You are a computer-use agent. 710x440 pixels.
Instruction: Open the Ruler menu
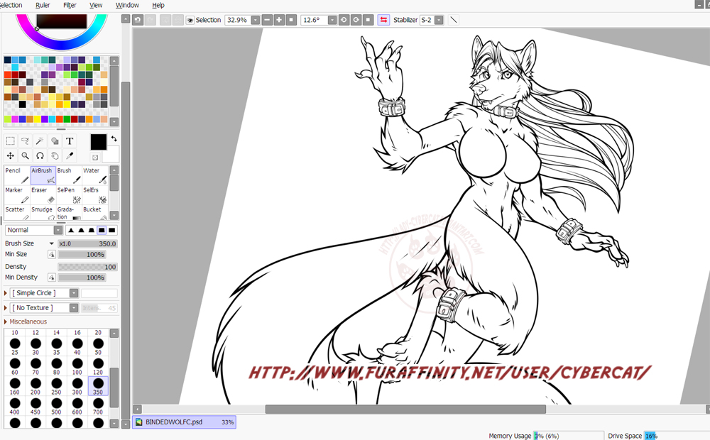pyautogui.click(x=43, y=5)
